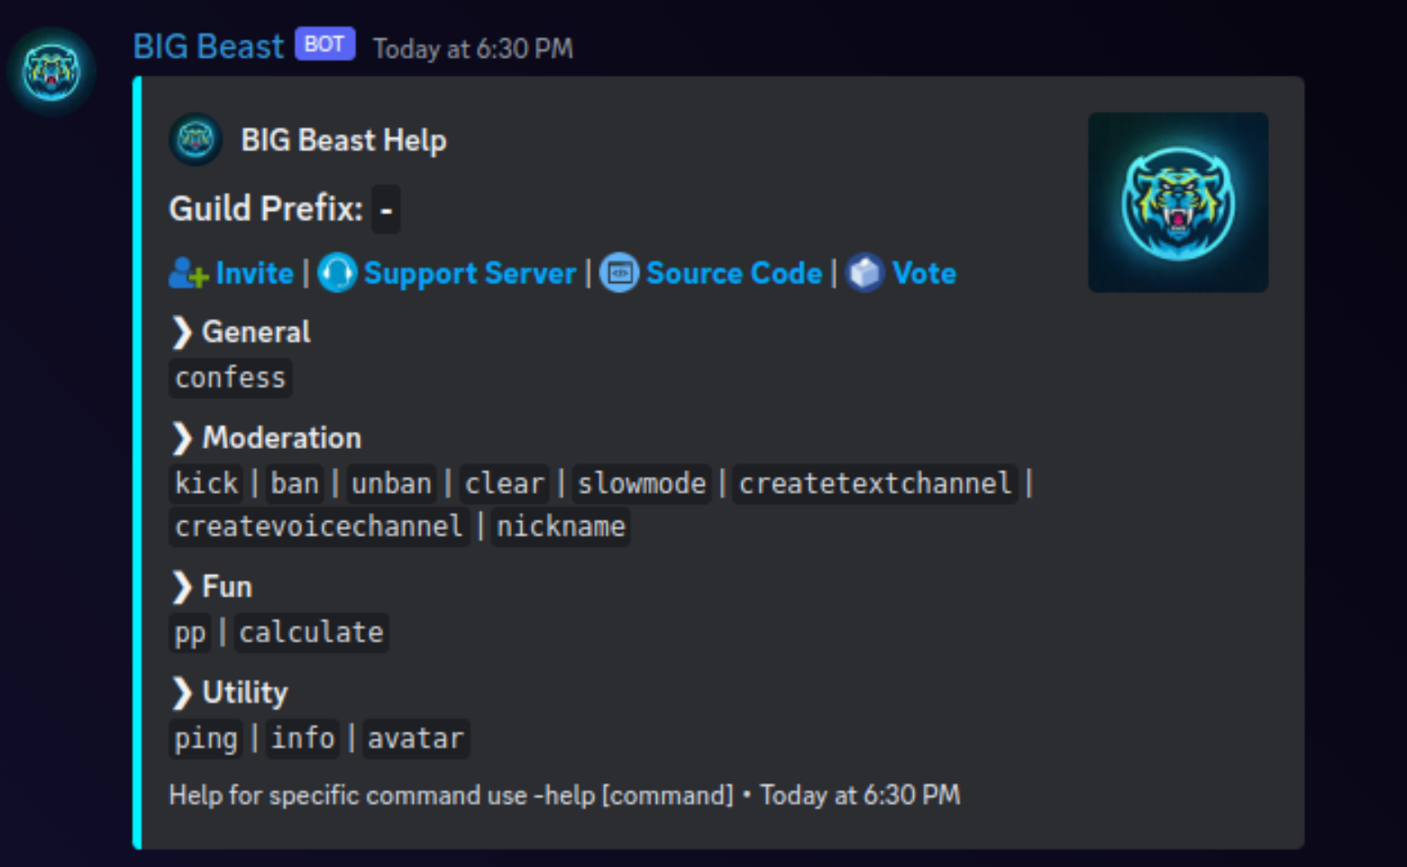The height and width of the screenshot is (867, 1407).
Task: Click the message timestamp Today at 6:30 PM
Action: tap(473, 48)
